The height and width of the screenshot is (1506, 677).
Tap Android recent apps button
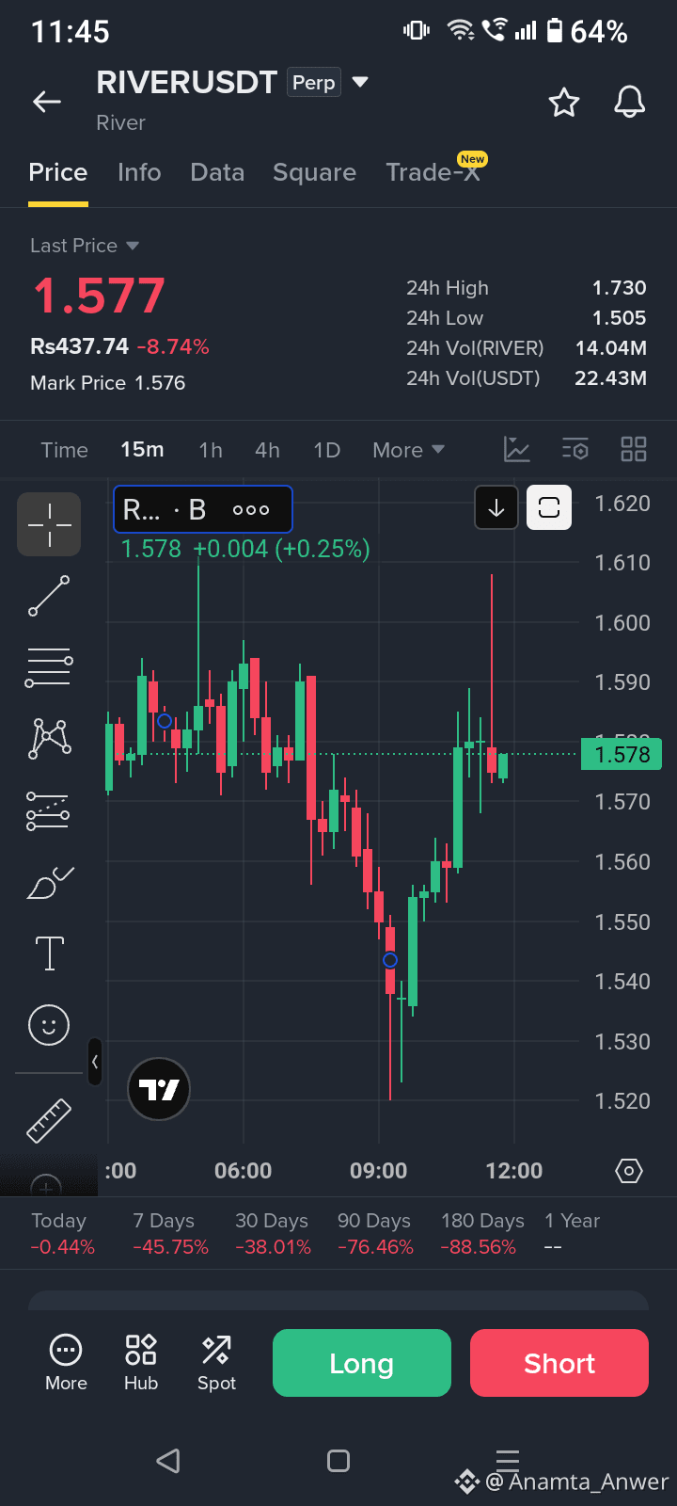coord(508,1461)
